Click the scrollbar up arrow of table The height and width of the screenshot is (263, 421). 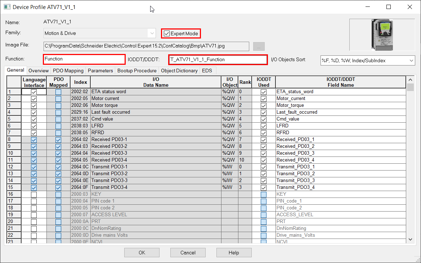(x=410, y=80)
